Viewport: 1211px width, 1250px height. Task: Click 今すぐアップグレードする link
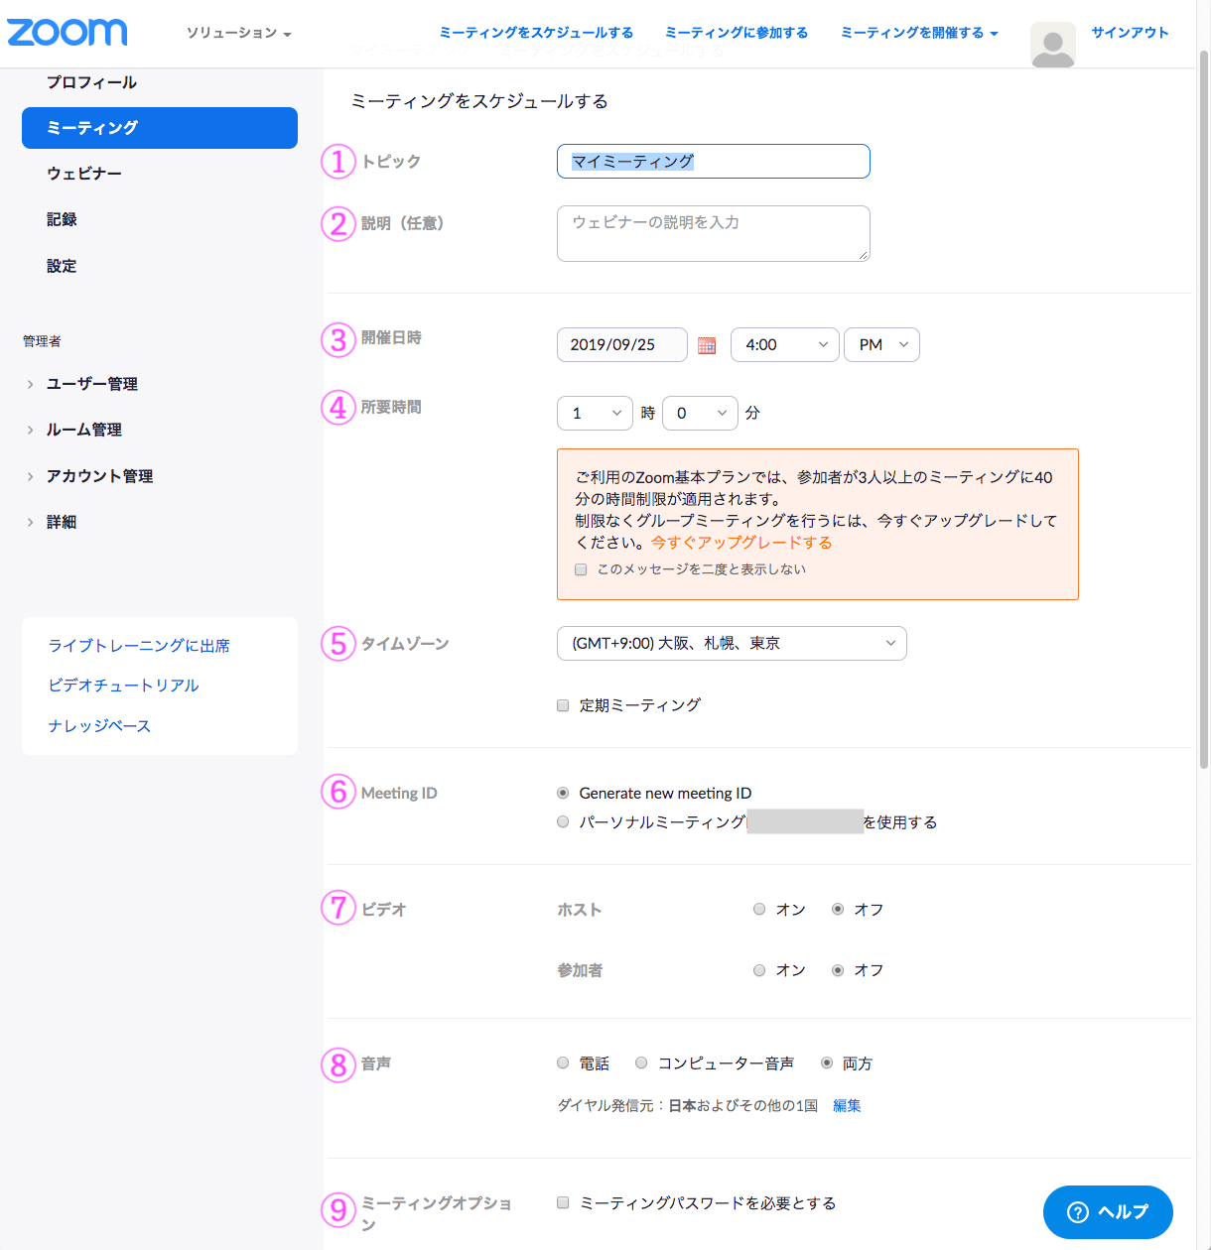[741, 543]
